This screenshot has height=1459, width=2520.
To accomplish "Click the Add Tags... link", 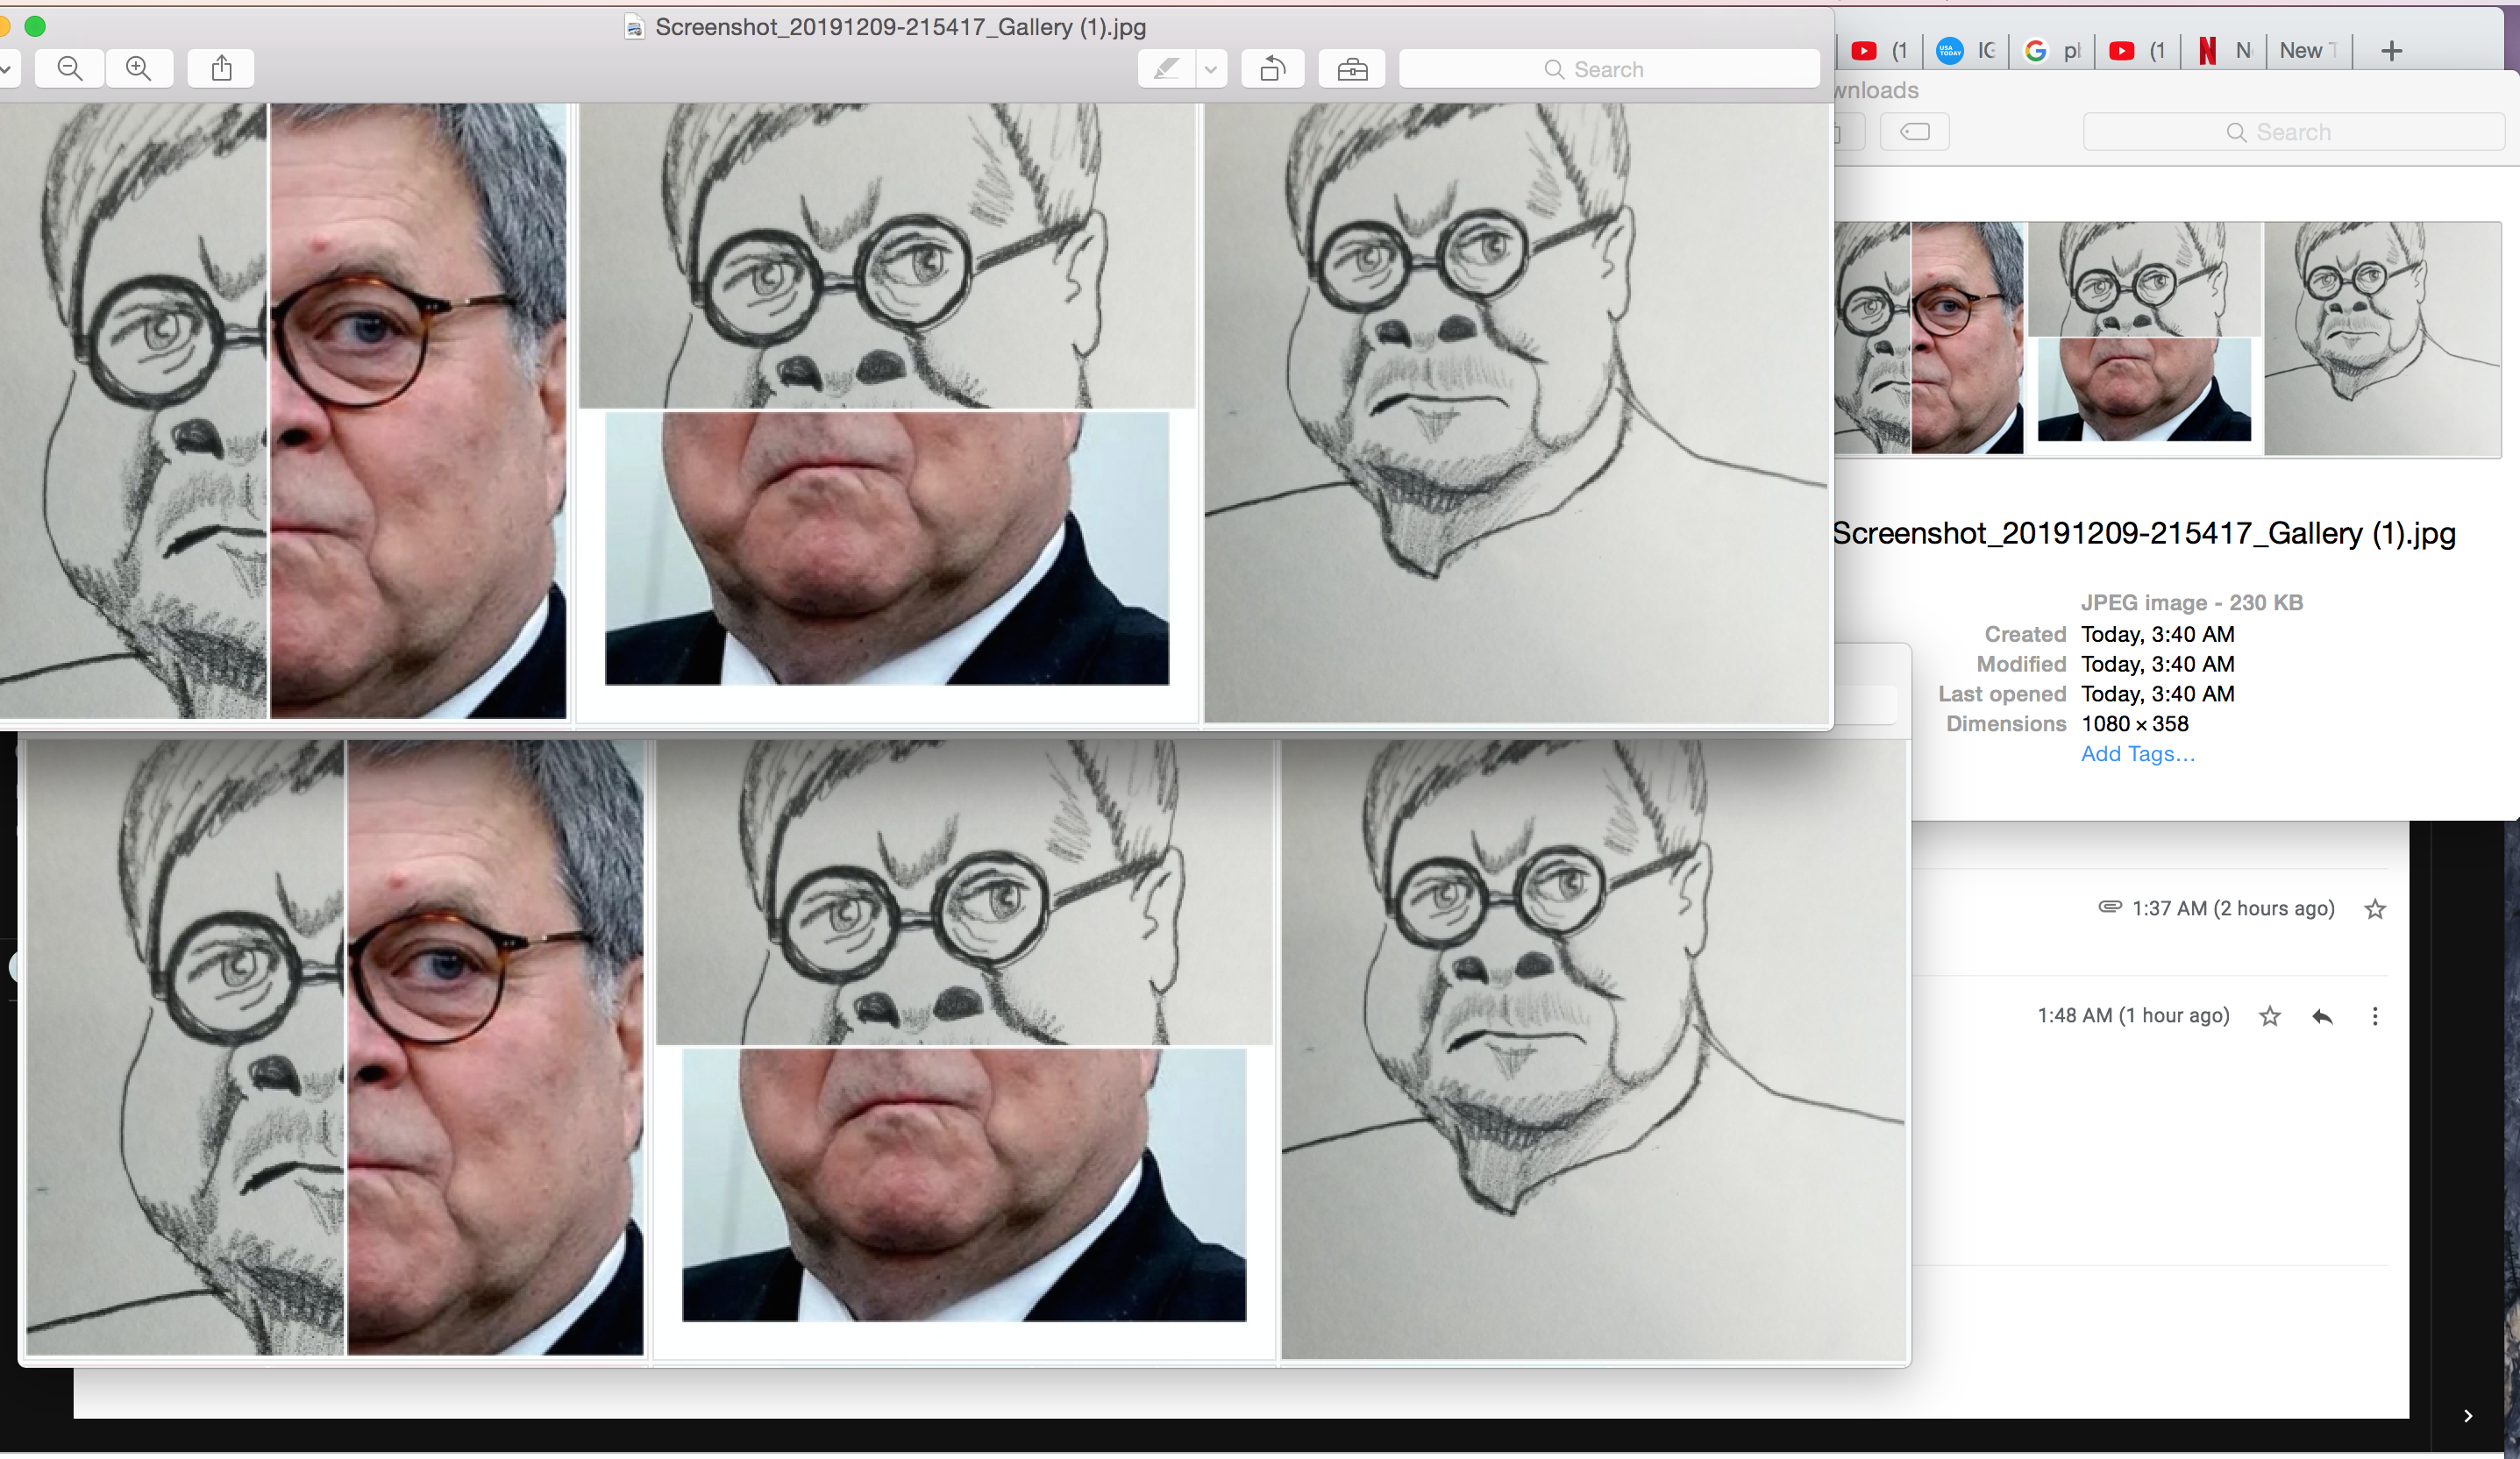I will (x=2137, y=754).
